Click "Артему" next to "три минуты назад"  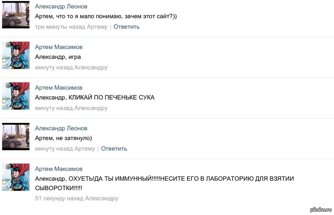(97, 27)
